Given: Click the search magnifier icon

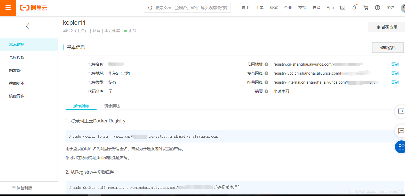Looking at the screenshot, I should point(150,8).
